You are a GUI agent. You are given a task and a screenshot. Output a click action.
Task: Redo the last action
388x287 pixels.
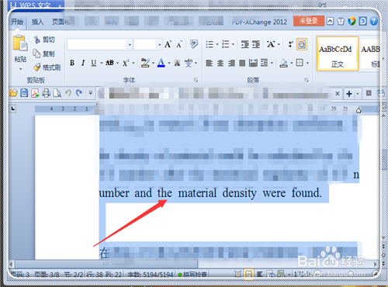click(x=79, y=92)
